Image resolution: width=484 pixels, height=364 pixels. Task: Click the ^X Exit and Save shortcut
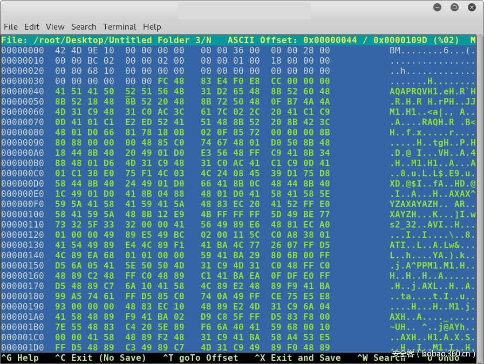pos(297,358)
